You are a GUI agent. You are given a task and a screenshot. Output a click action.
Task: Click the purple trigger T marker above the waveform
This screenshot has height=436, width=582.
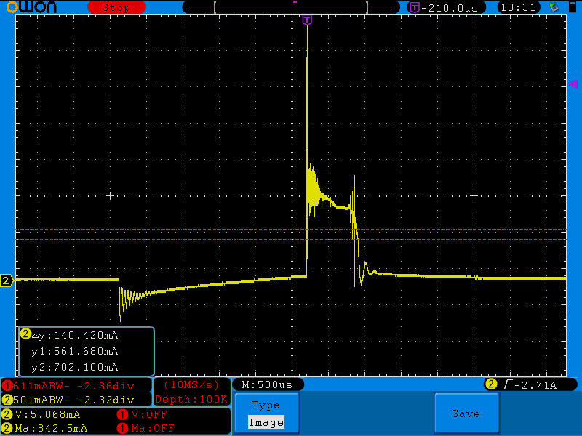[307, 20]
